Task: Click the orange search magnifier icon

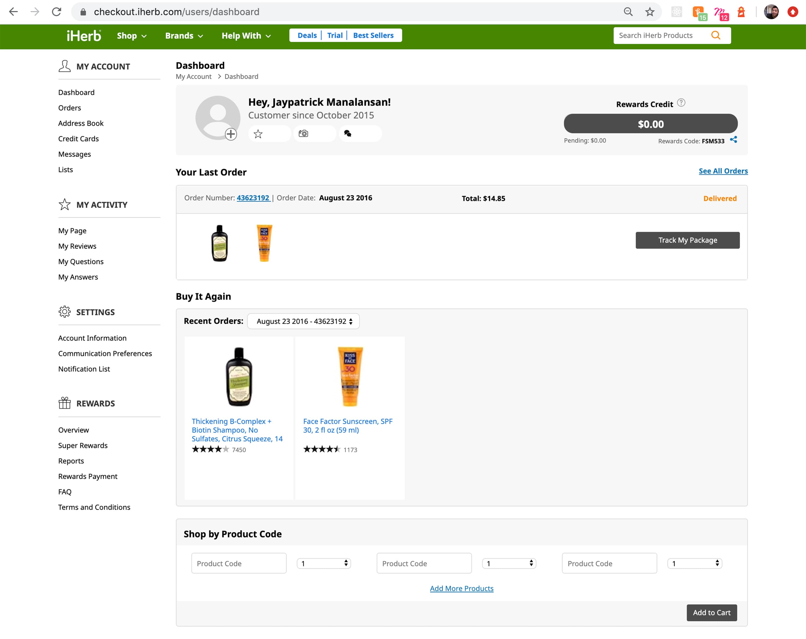Action: pyautogui.click(x=715, y=35)
